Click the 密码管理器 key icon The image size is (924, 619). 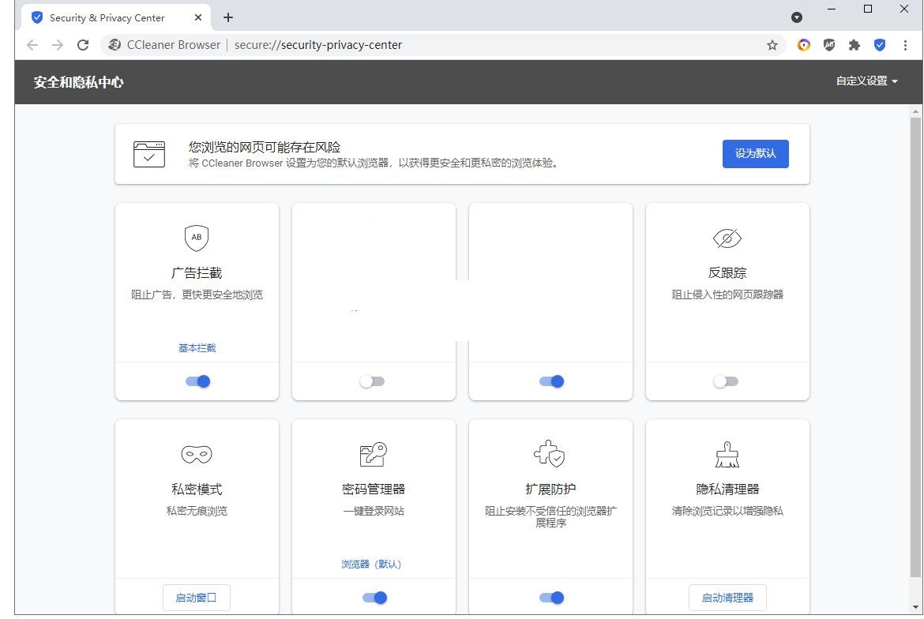373,454
